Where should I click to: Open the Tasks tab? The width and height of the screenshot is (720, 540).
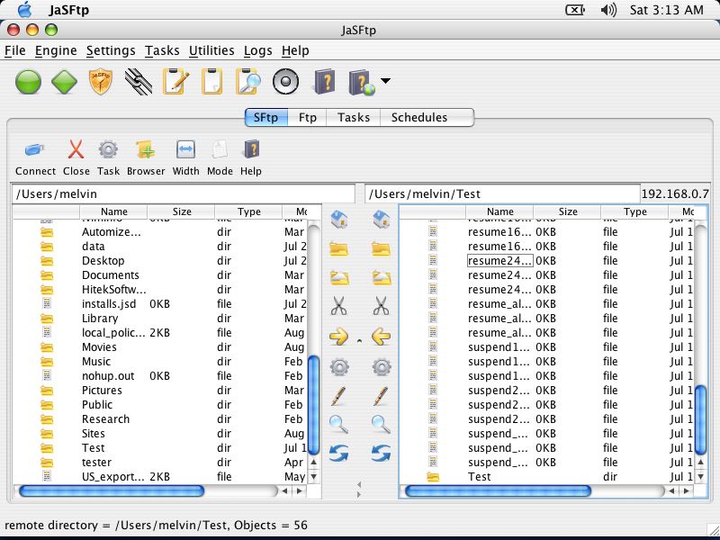click(x=353, y=118)
